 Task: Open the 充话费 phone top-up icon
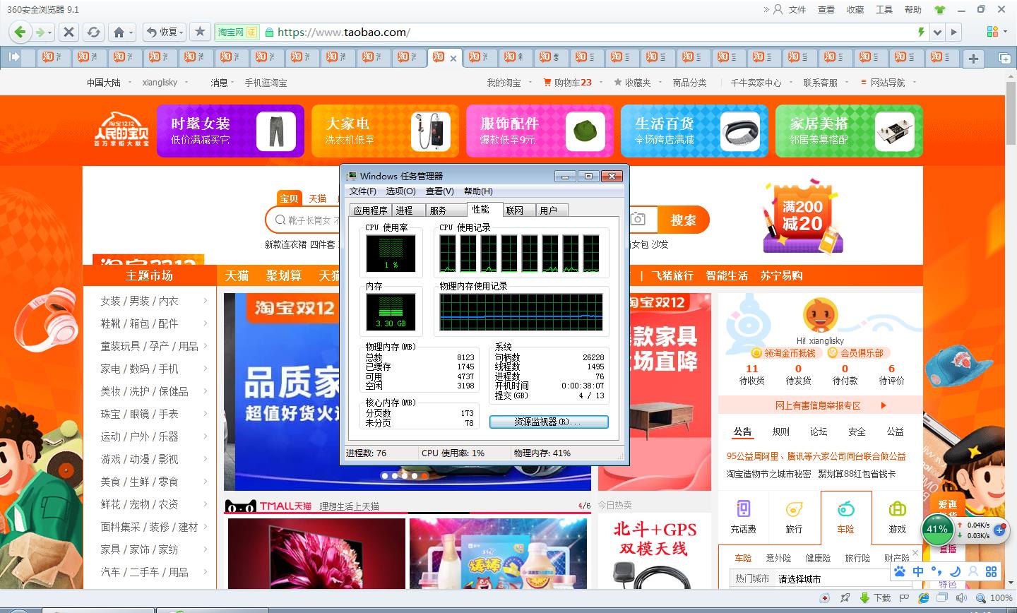tap(743, 509)
